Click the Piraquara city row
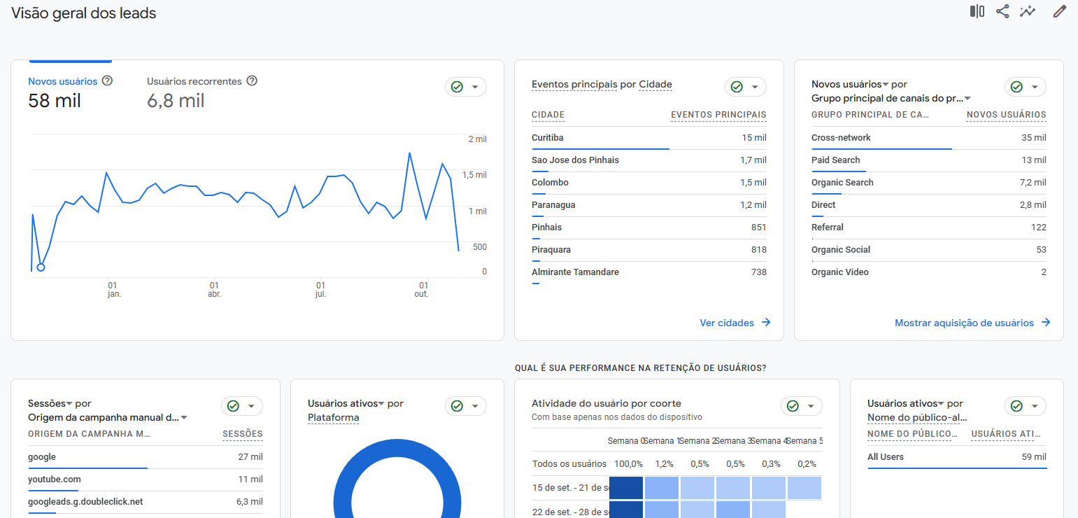Viewport: 1078px width, 518px height. [x=649, y=250]
